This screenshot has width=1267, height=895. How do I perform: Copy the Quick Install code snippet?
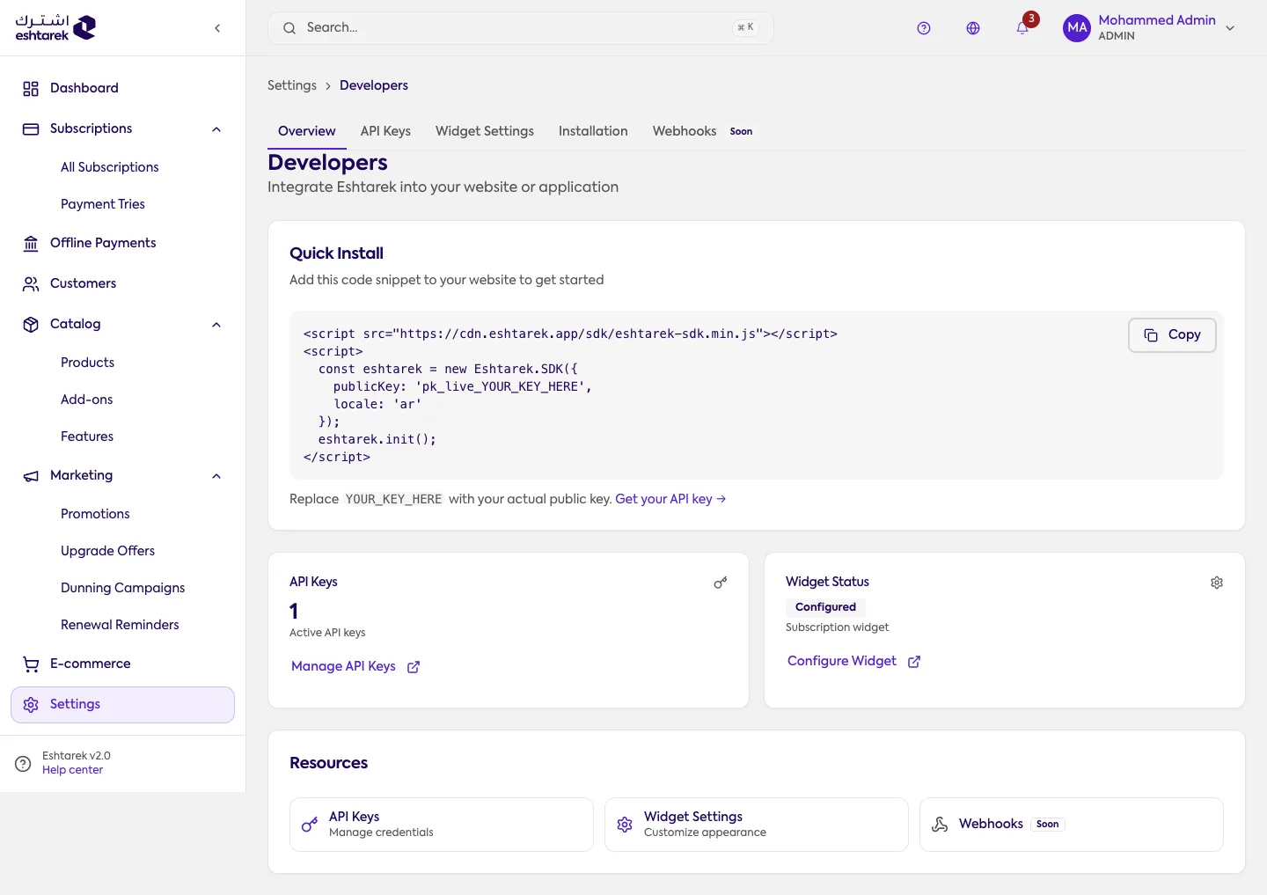[x=1172, y=335]
